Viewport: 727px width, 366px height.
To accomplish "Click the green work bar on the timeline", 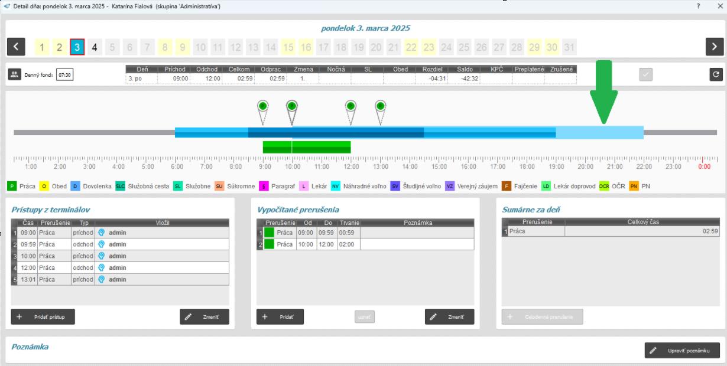I will coord(306,147).
